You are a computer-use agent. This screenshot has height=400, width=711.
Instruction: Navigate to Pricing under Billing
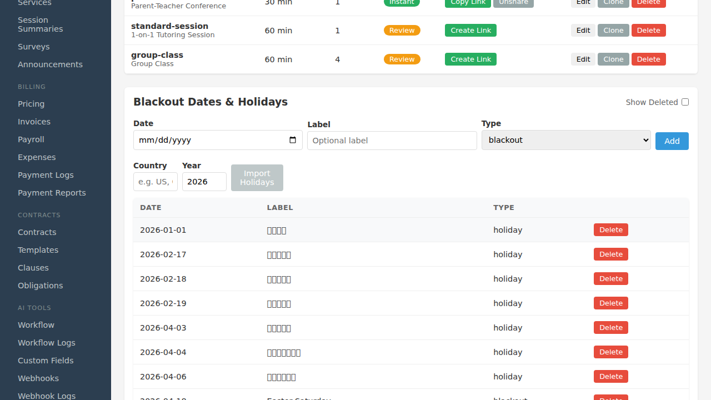point(31,104)
